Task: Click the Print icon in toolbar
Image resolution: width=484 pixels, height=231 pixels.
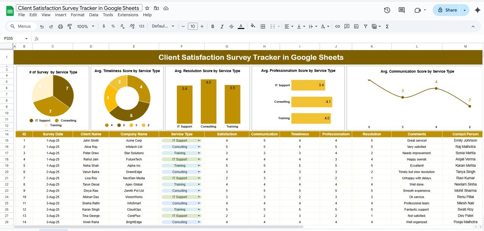Action: click(x=60, y=26)
